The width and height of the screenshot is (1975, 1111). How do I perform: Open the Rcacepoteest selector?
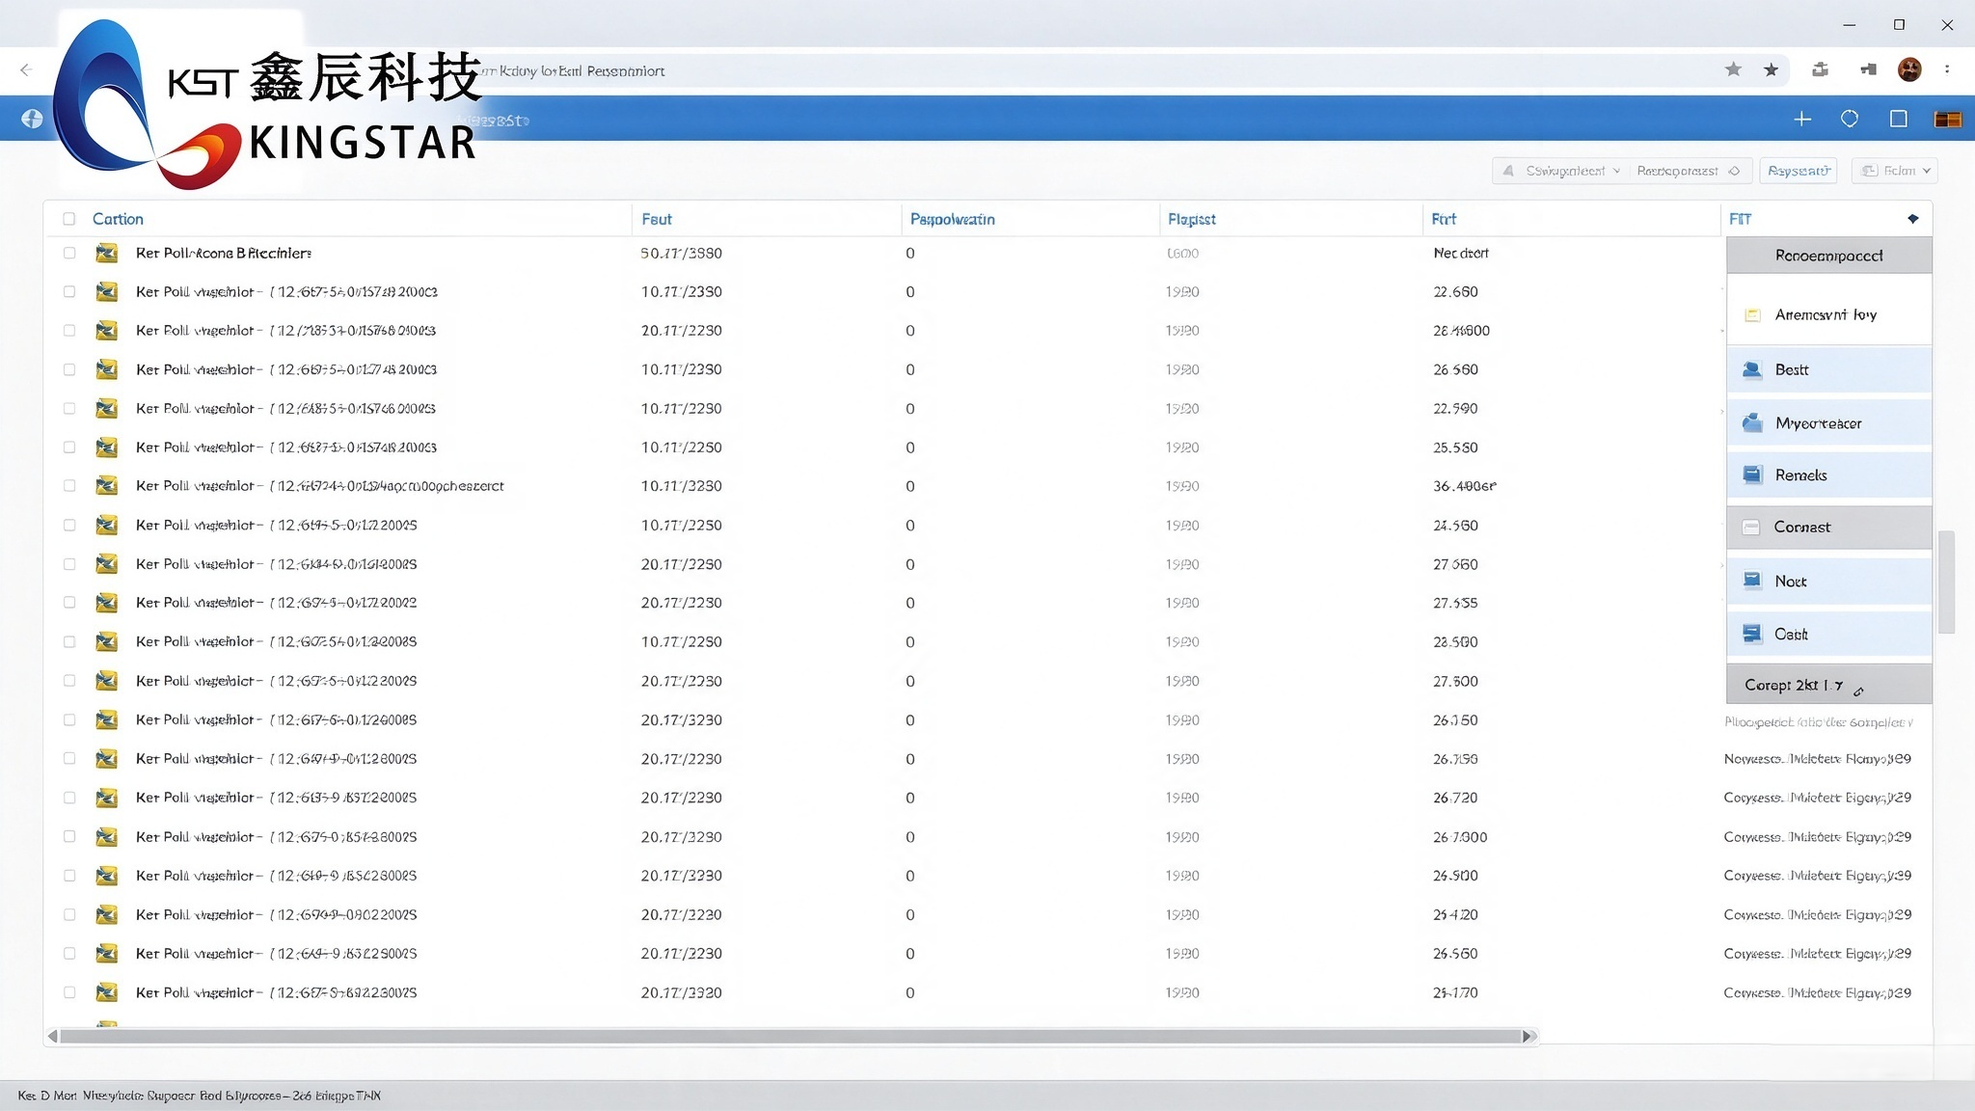[x=1688, y=171]
